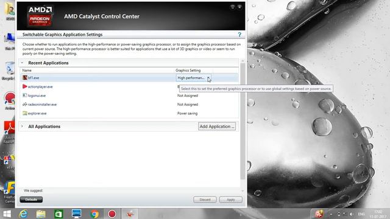Click the Apply button
Viewport: 390px width, 219px height.
(x=231, y=200)
